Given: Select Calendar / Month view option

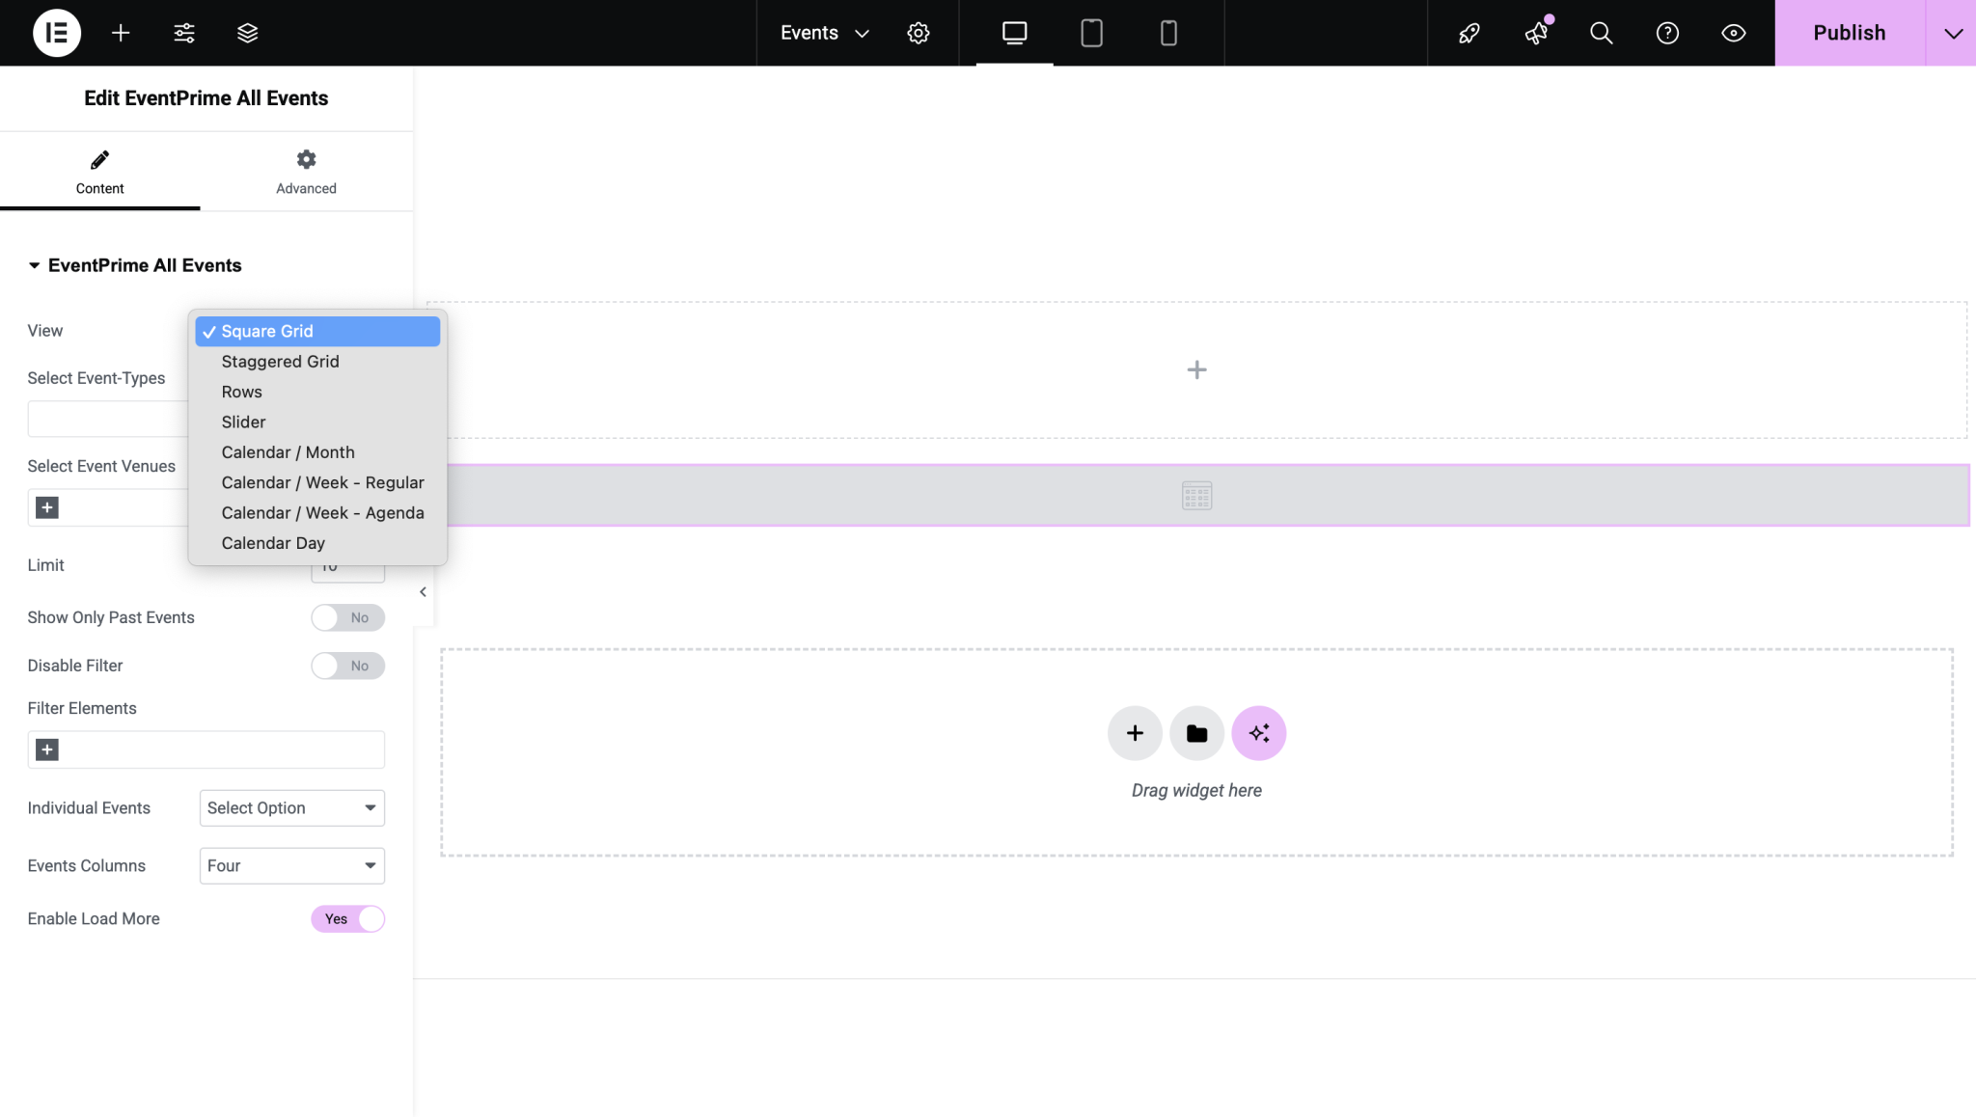Looking at the screenshot, I should [x=288, y=451].
